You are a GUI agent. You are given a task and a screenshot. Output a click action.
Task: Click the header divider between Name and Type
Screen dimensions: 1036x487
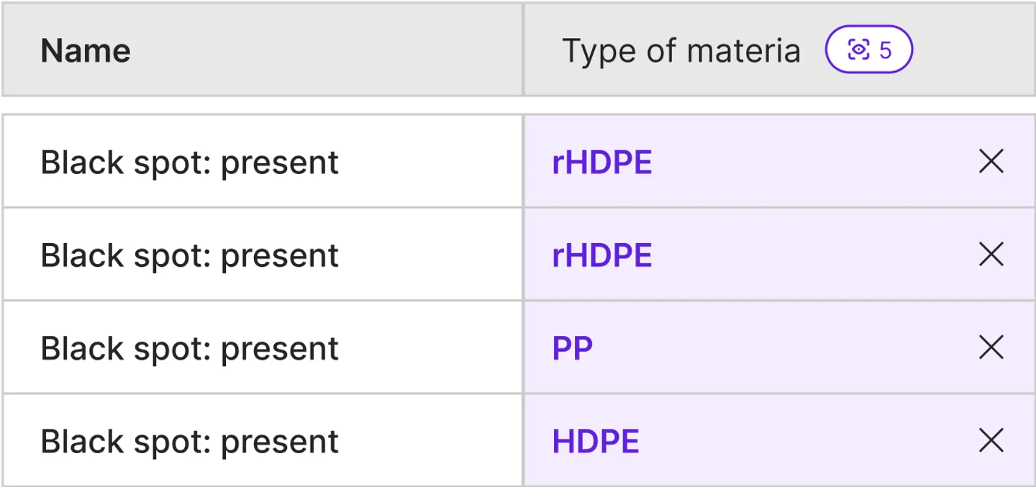pyautogui.click(x=522, y=50)
